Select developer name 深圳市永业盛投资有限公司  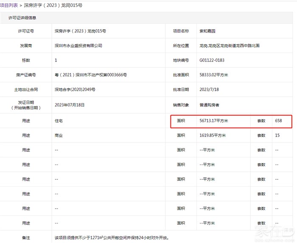click(x=78, y=45)
